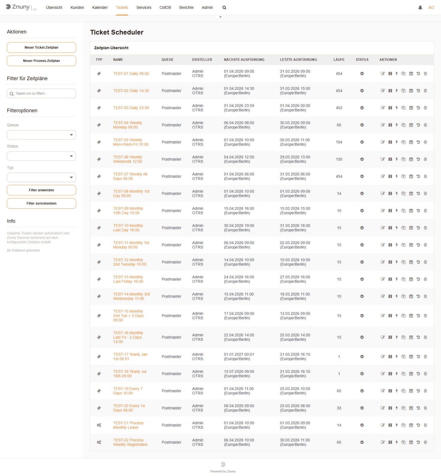Pause the TEST-03 Daily 23:59 schedule
The height and width of the screenshot is (476, 441).
(x=390, y=108)
